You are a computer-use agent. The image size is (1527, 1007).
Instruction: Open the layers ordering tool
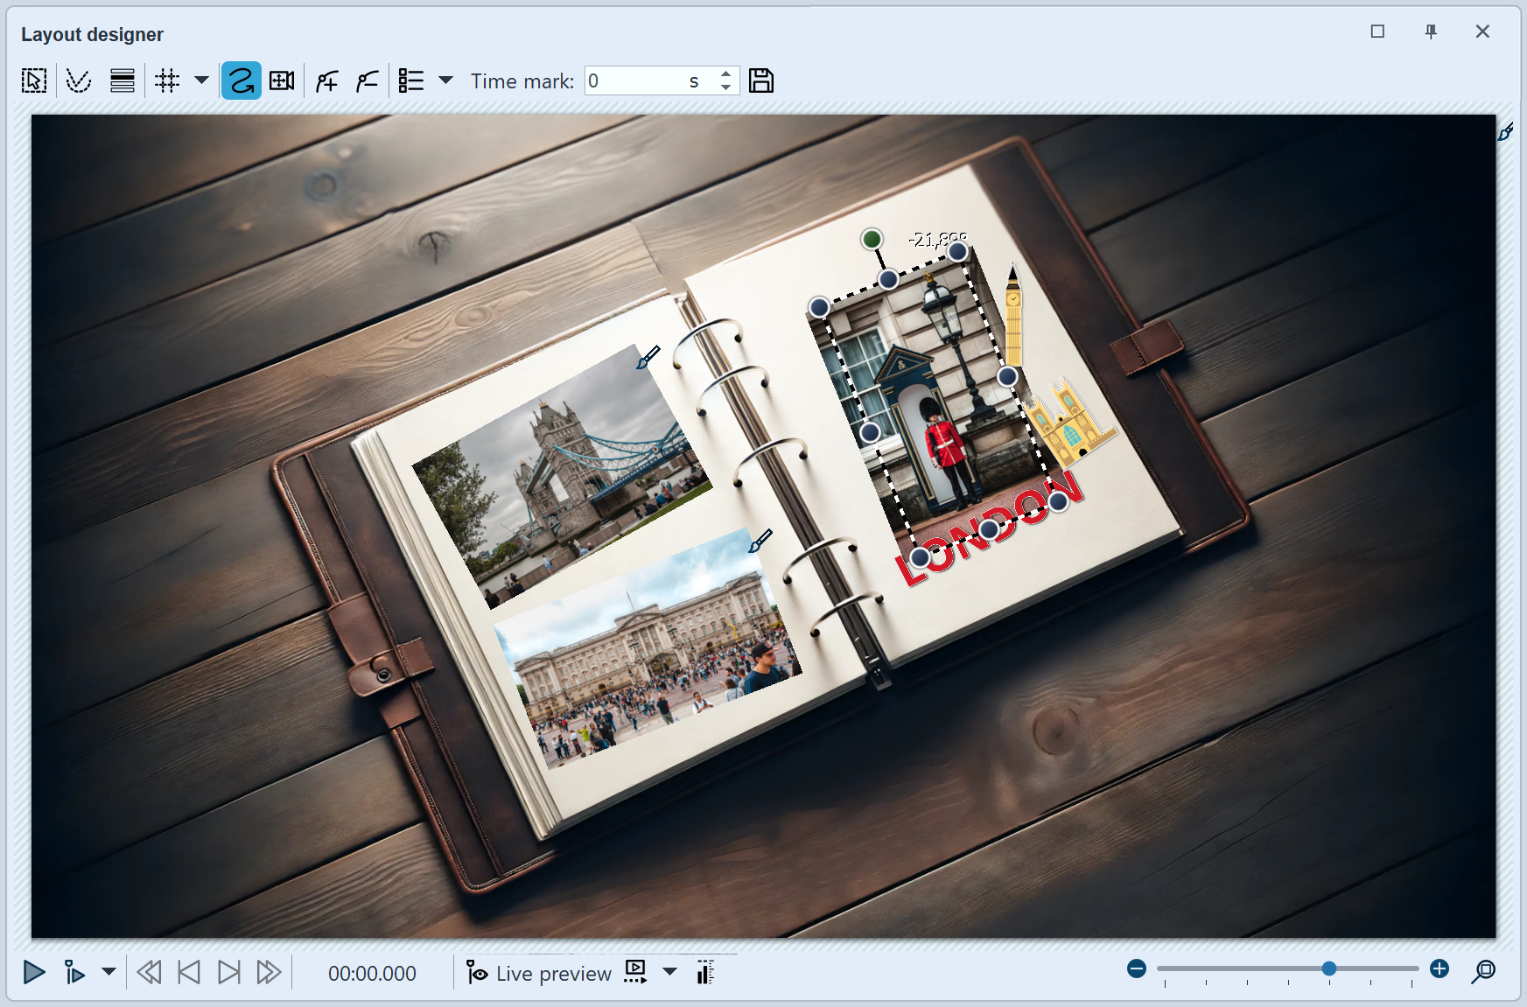pyautogui.click(x=122, y=80)
